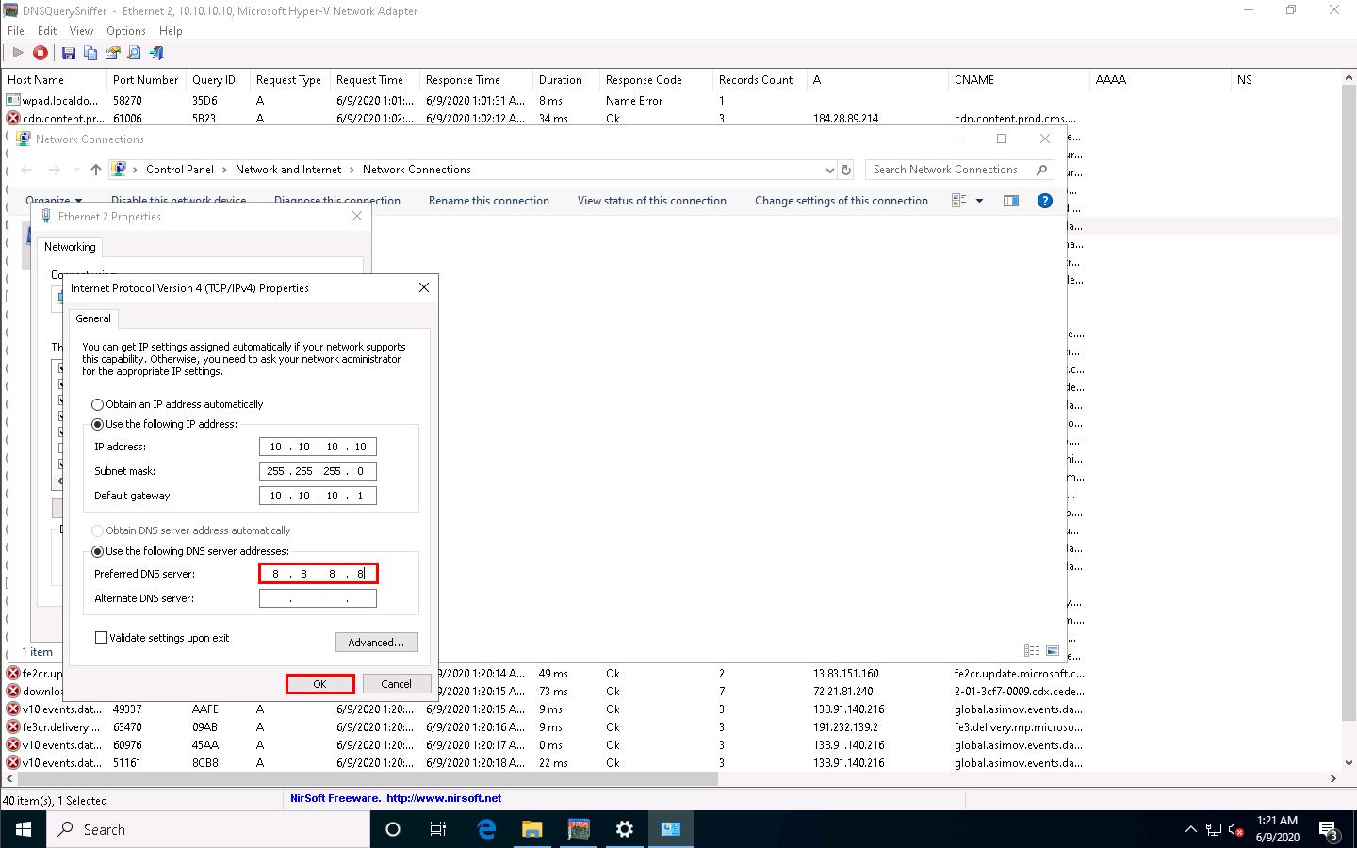Click the Alternate DNS server field
The image size is (1357, 848).
(318, 598)
